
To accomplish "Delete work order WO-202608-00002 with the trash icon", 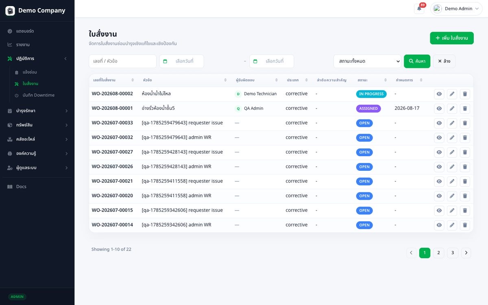I will 465,94.
